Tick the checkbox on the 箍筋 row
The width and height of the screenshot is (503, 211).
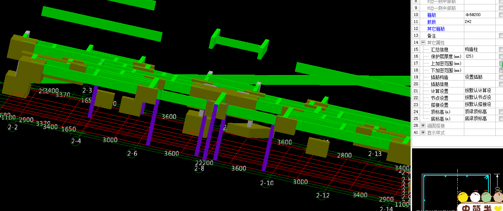click(x=501, y=15)
